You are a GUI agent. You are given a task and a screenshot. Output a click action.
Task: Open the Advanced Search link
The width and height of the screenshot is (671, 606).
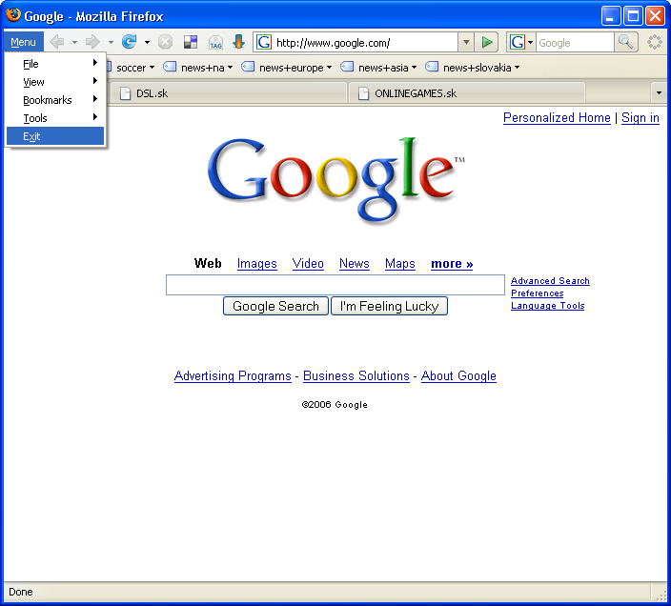(x=550, y=281)
